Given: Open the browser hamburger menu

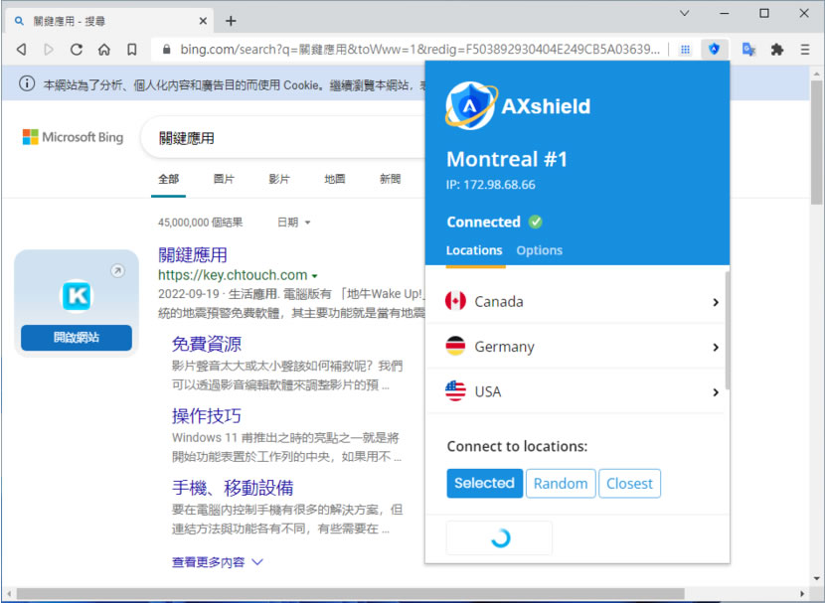Looking at the screenshot, I should coord(804,50).
